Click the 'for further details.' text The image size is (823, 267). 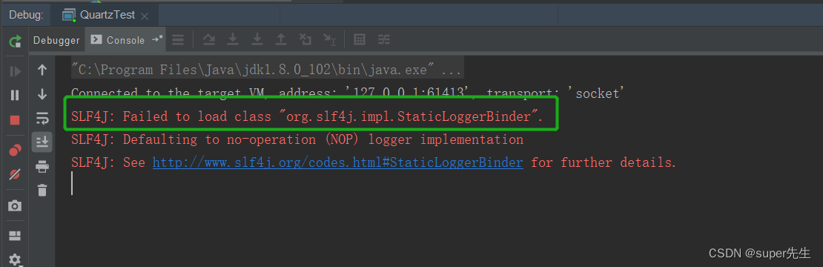[x=603, y=162]
